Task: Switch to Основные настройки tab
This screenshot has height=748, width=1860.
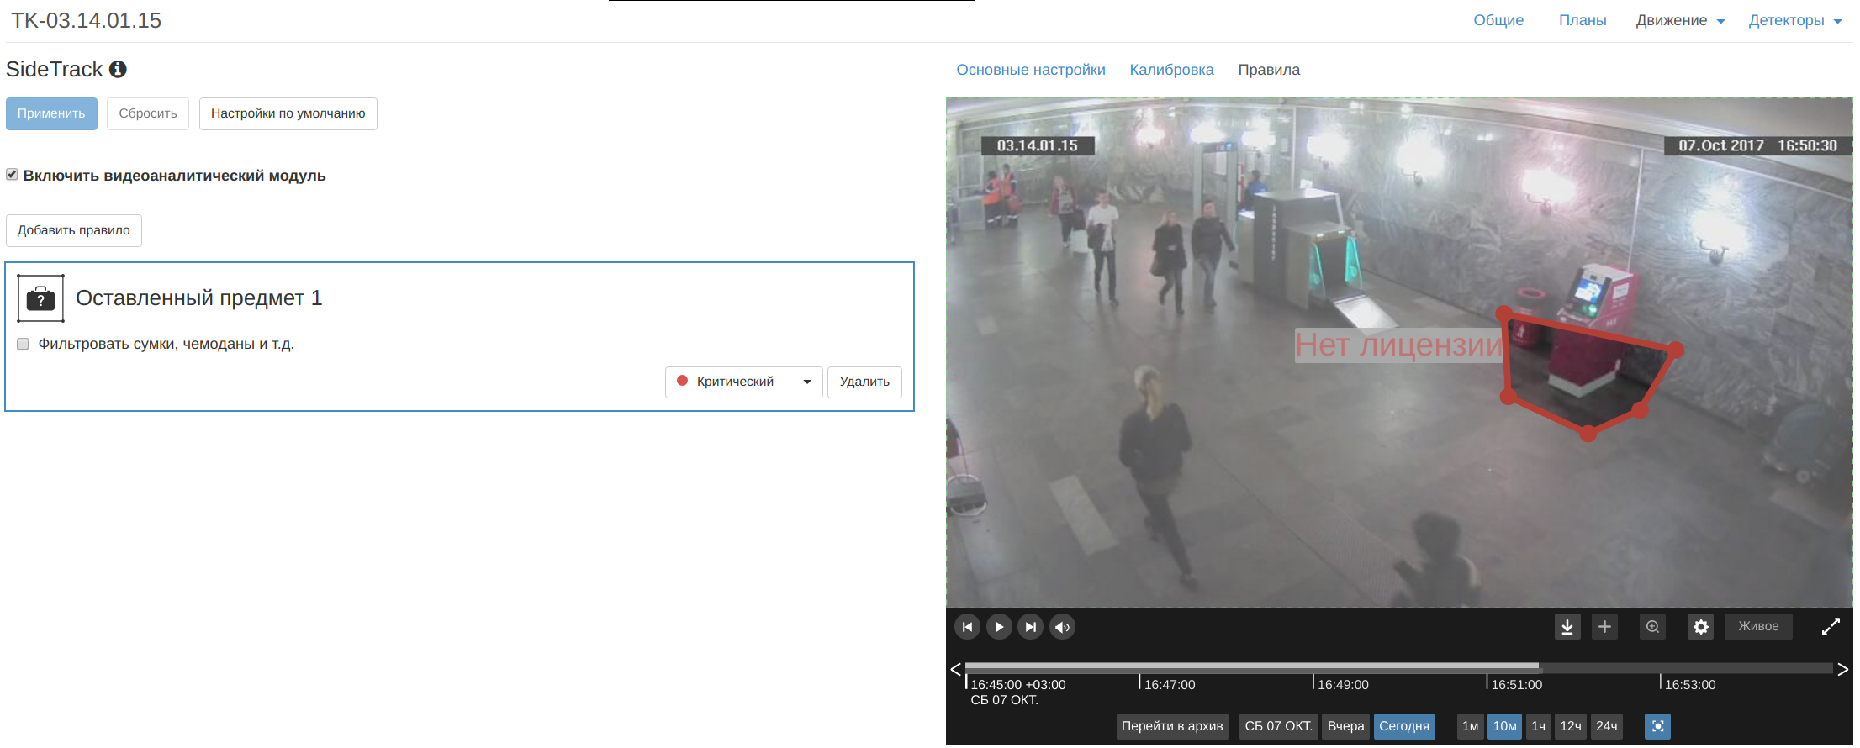Action: tap(1031, 70)
